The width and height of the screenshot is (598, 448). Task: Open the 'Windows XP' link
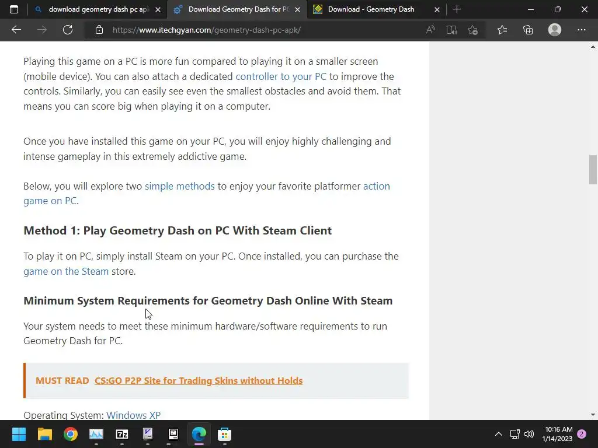click(x=133, y=415)
